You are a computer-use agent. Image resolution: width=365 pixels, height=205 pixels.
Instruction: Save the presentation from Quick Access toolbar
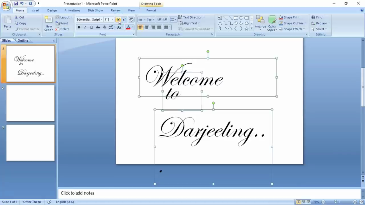tap(16, 4)
